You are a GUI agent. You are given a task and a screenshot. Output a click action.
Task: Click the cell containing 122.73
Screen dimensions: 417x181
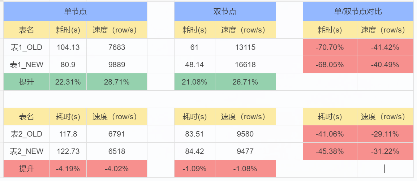click(x=68, y=151)
